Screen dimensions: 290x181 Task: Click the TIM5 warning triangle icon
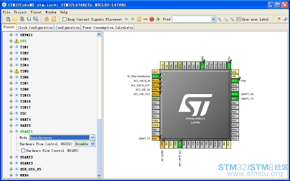point(16,71)
